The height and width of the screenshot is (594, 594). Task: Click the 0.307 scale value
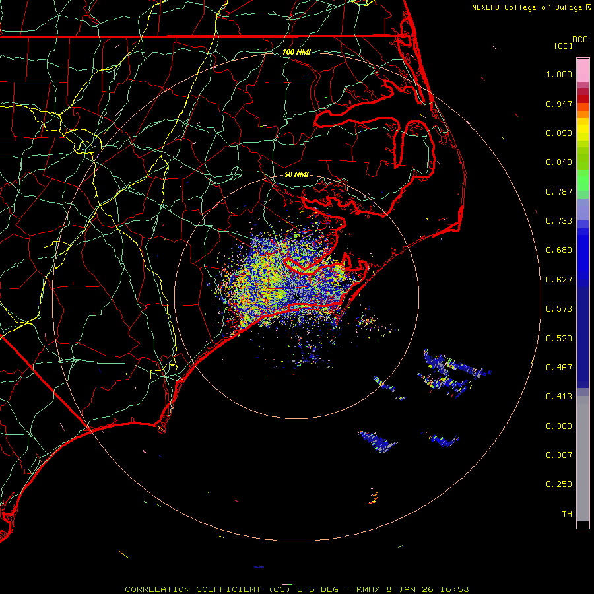pos(559,455)
